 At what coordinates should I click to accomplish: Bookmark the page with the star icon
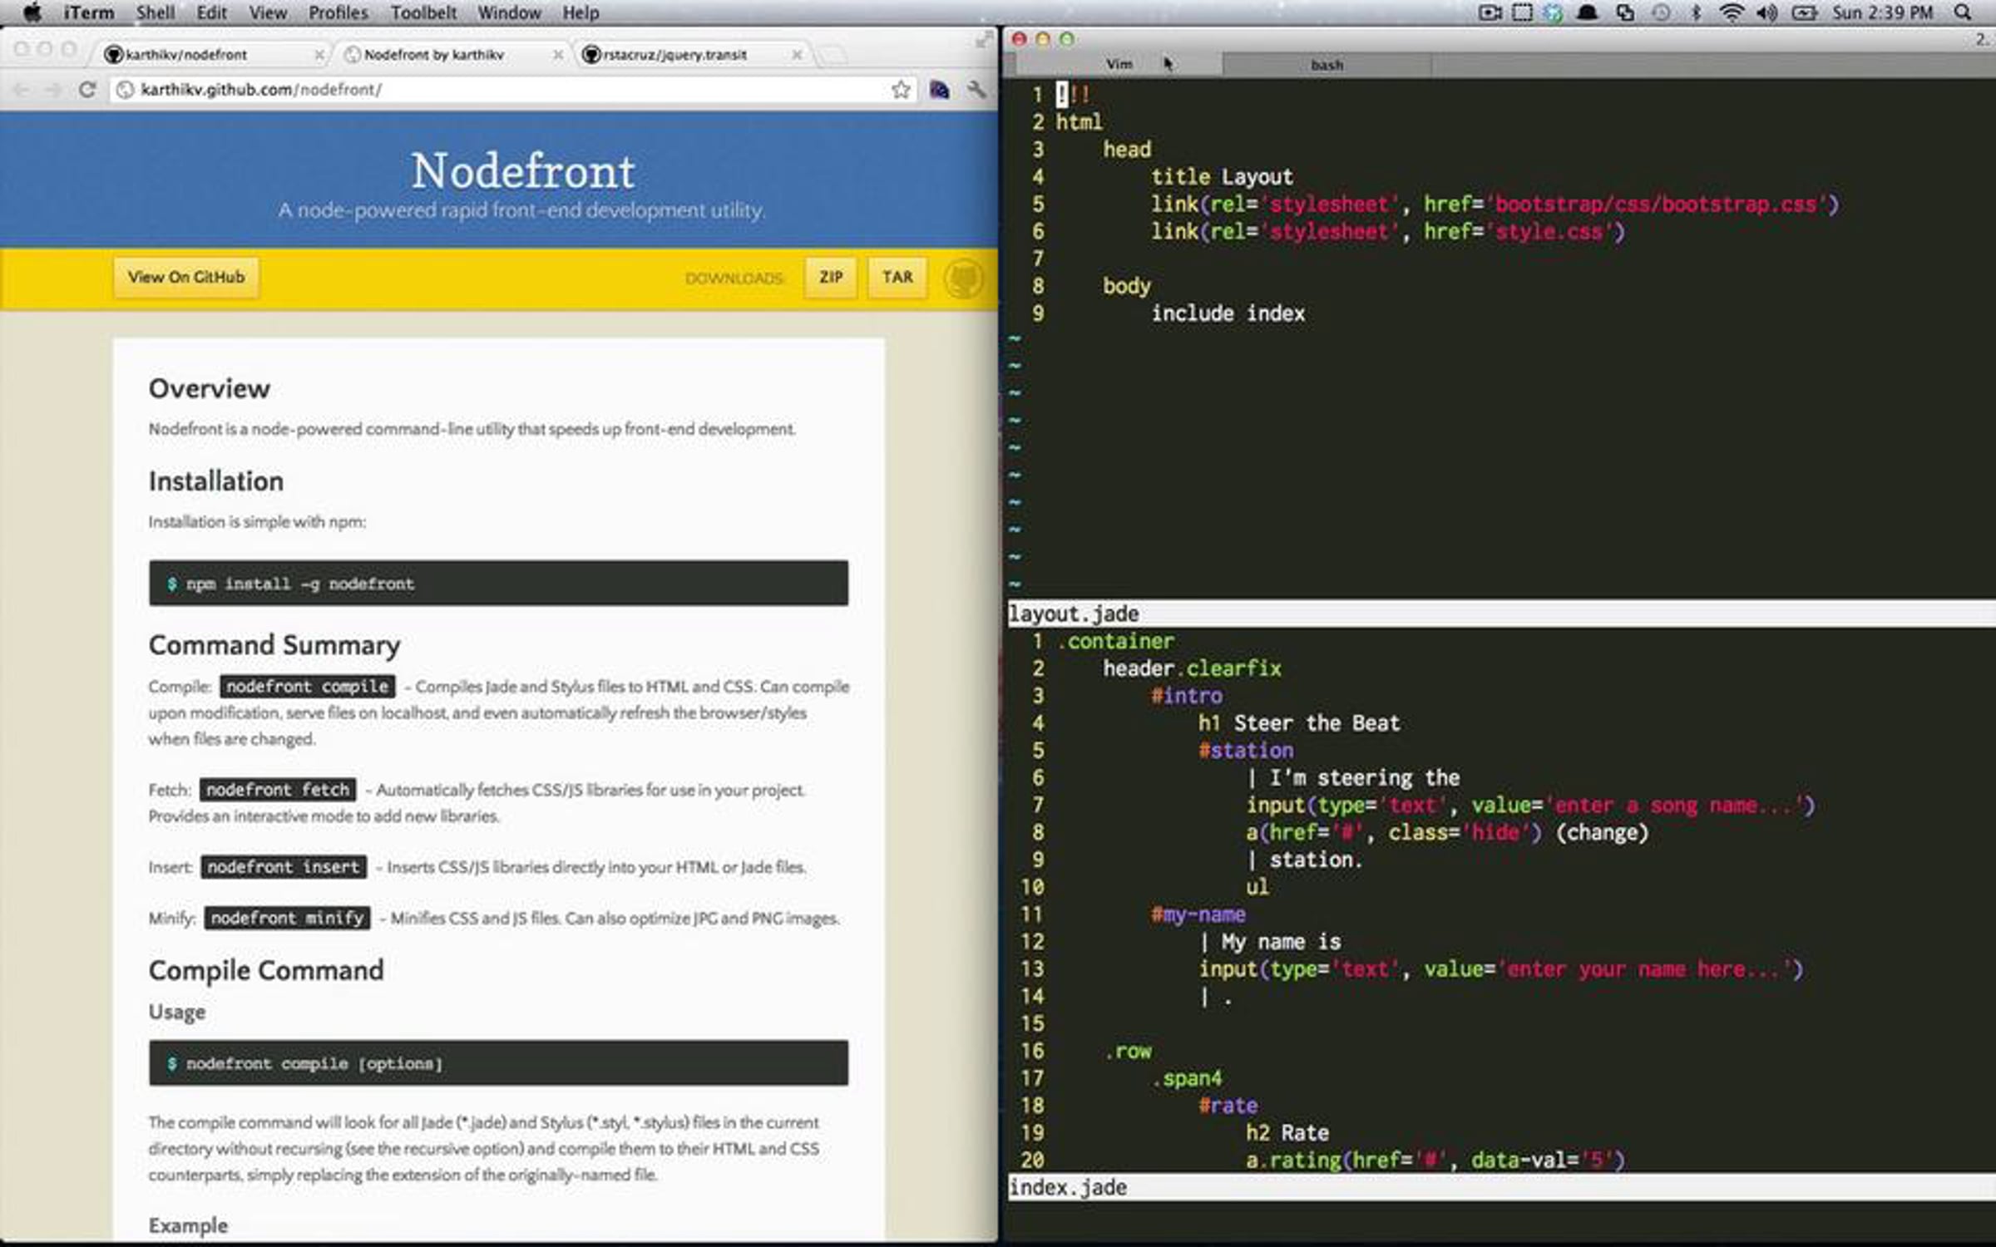click(x=900, y=90)
